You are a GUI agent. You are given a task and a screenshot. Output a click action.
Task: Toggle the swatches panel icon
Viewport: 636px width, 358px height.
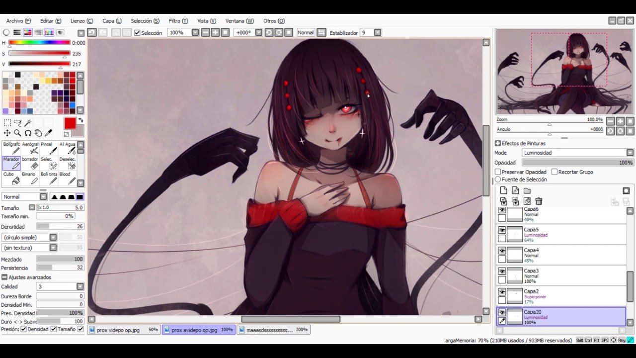click(x=49, y=32)
